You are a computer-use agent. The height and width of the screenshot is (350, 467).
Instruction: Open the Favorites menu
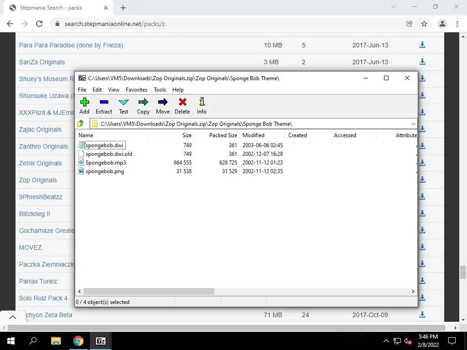[x=136, y=90]
